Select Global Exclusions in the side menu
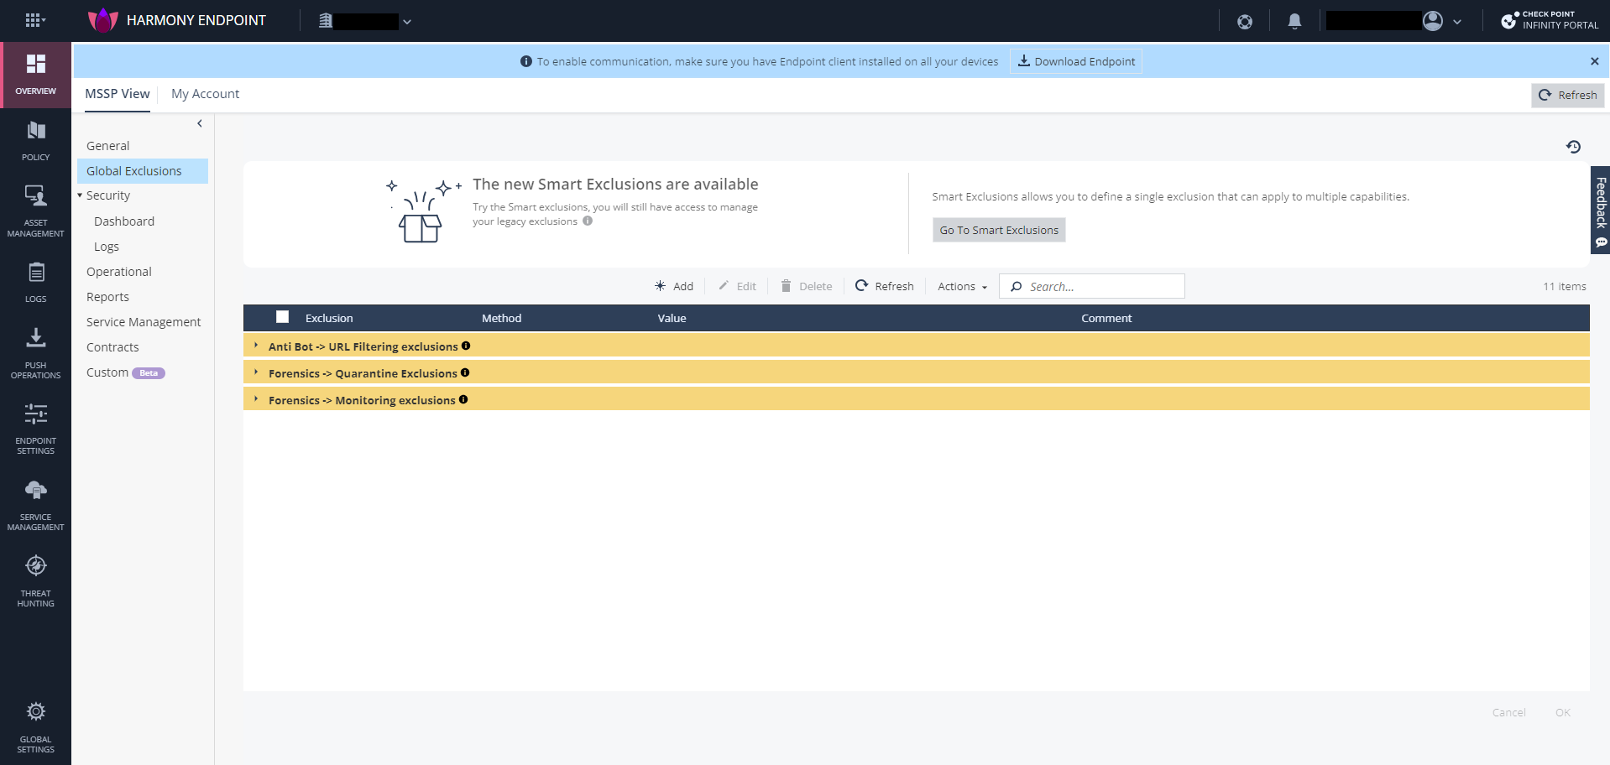 click(x=143, y=171)
